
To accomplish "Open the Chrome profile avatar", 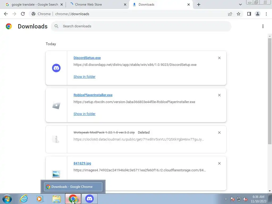I will click(258, 14).
